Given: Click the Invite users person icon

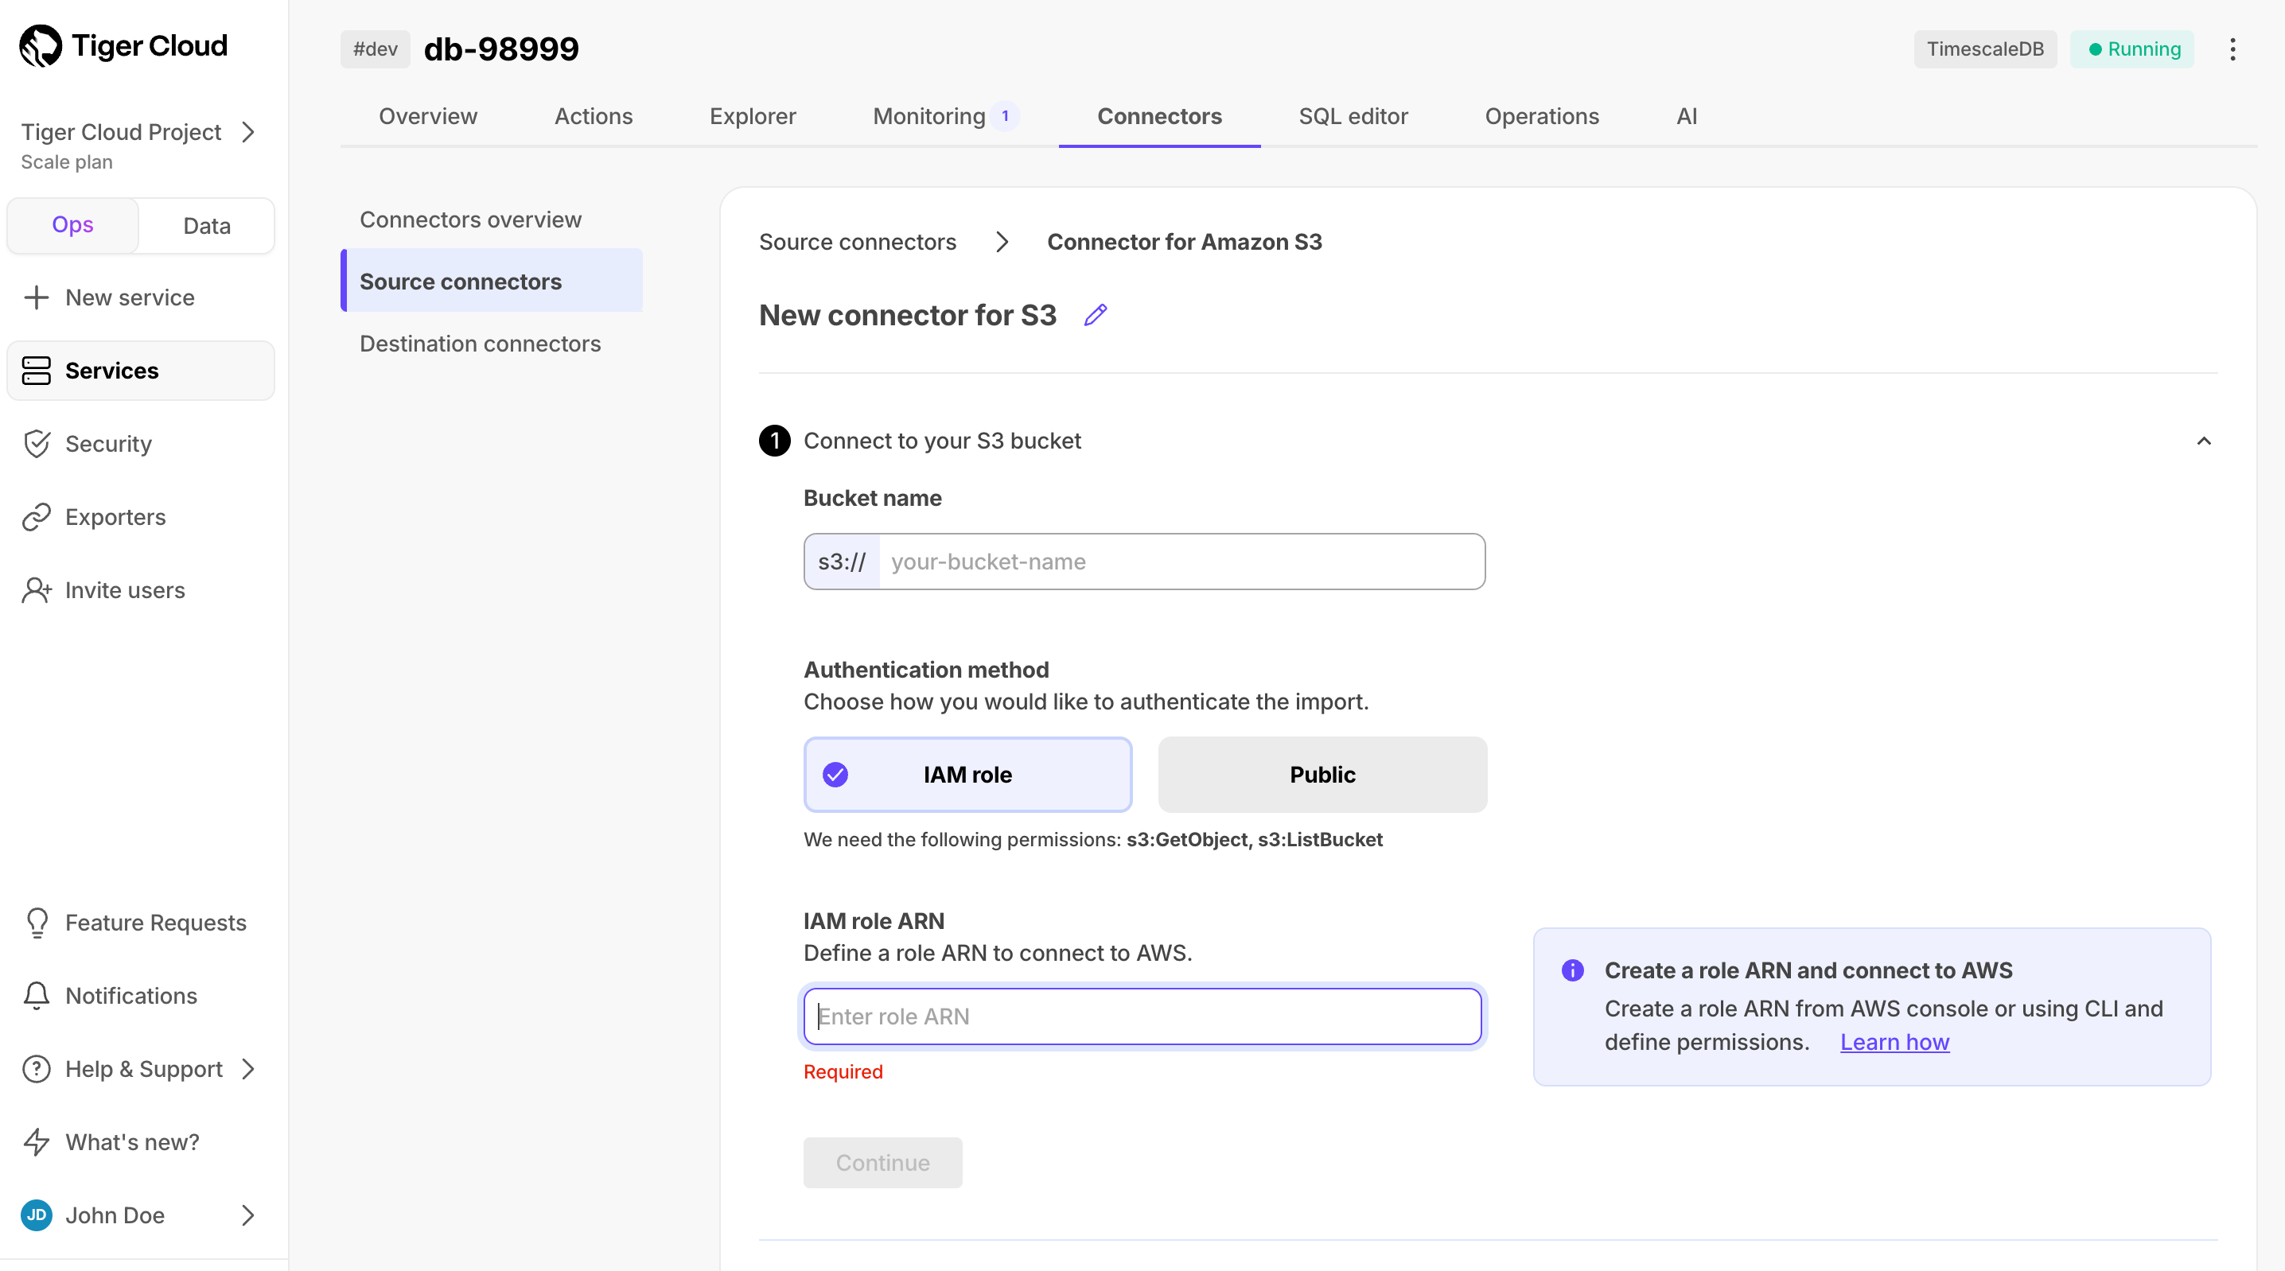Looking at the screenshot, I should pos(37,590).
